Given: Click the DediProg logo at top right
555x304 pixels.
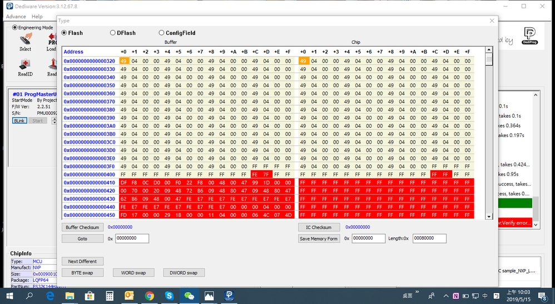Looking at the screenshot, I should pyautogui.click(x=529, y=36).
